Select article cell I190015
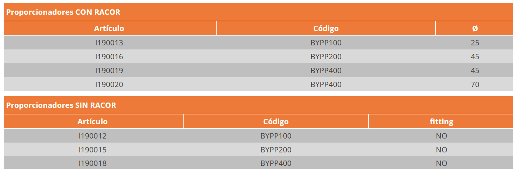 pos(92,150)
